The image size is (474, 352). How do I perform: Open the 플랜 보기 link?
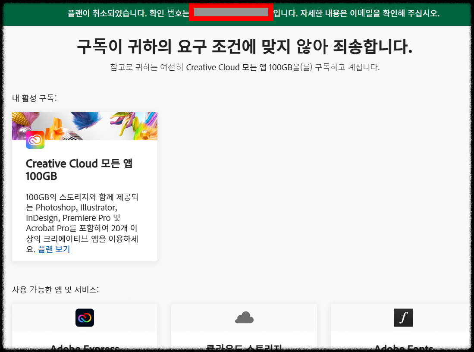[54, 249]
